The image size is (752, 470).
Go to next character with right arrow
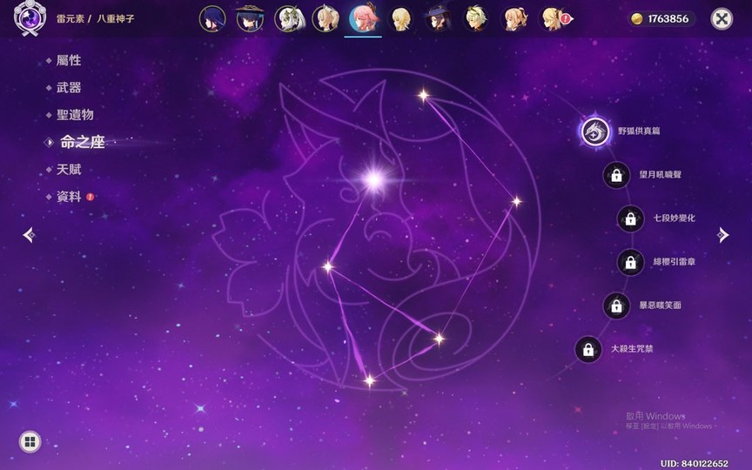click(722, 234)
